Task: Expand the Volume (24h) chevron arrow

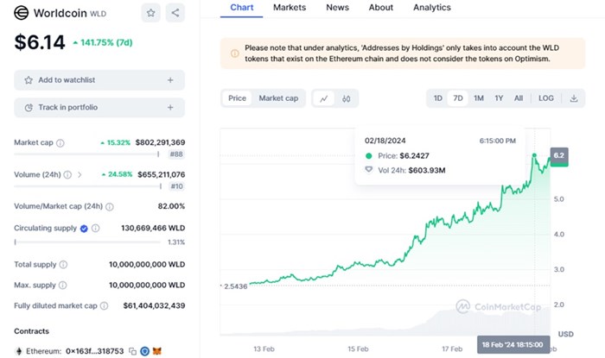Action: click(x=80, y=175)
